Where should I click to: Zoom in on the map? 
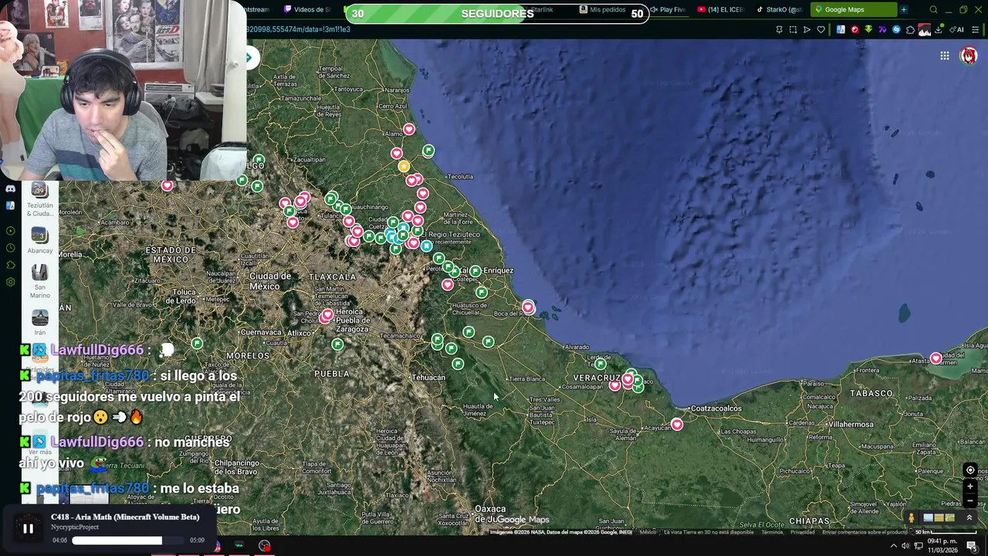click(x=970, y=486)
